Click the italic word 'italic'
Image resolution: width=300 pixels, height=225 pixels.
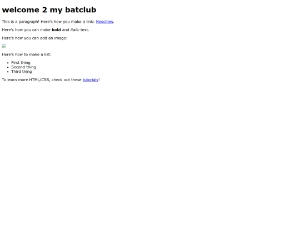(75, 30)
